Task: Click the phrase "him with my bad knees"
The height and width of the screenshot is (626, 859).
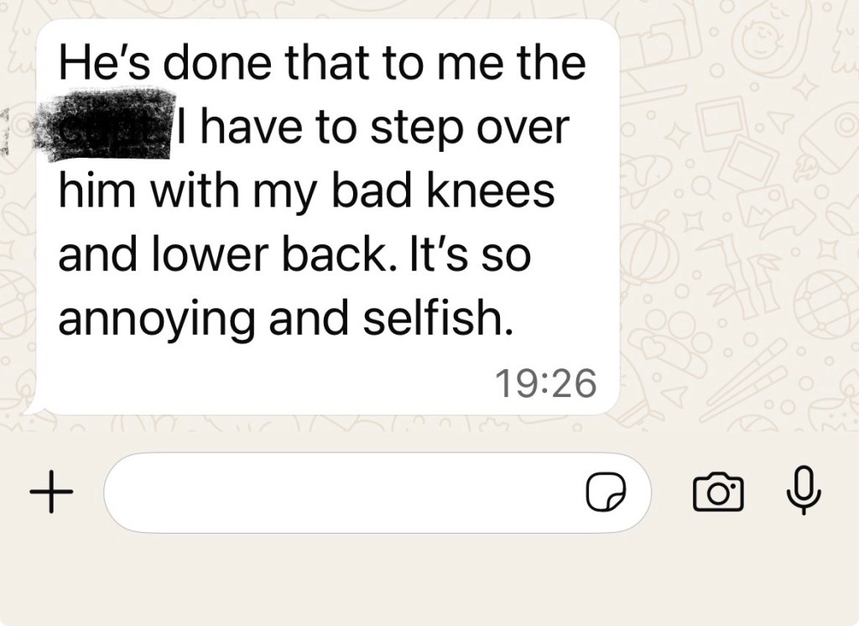Action: [307, 190]
